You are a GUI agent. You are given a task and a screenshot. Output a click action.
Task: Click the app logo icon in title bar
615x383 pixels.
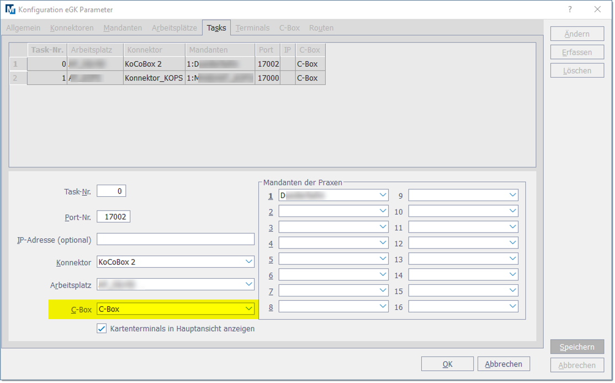click(x=10, y=9)
